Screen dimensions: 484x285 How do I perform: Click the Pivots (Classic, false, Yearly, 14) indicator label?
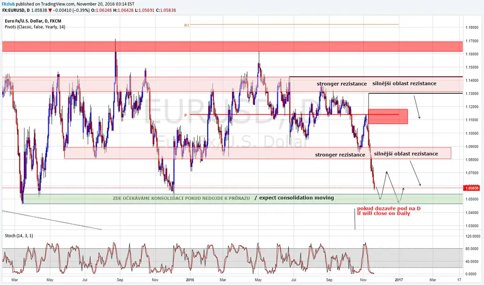pyautogui.click(x=35, y=27)
